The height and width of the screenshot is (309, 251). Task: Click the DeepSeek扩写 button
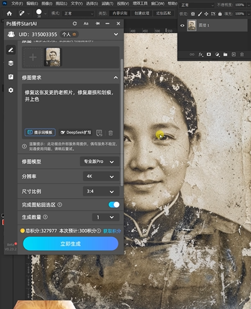[x=76, y=132]
